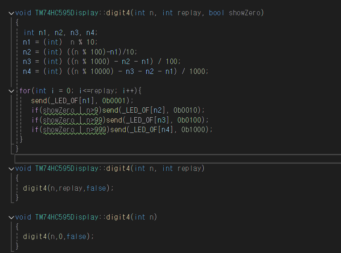Click the 'send(_LED_0F[n1], 0b0001);' statement
The width and height of the screenshot is (341, 253).
[82, 101]
